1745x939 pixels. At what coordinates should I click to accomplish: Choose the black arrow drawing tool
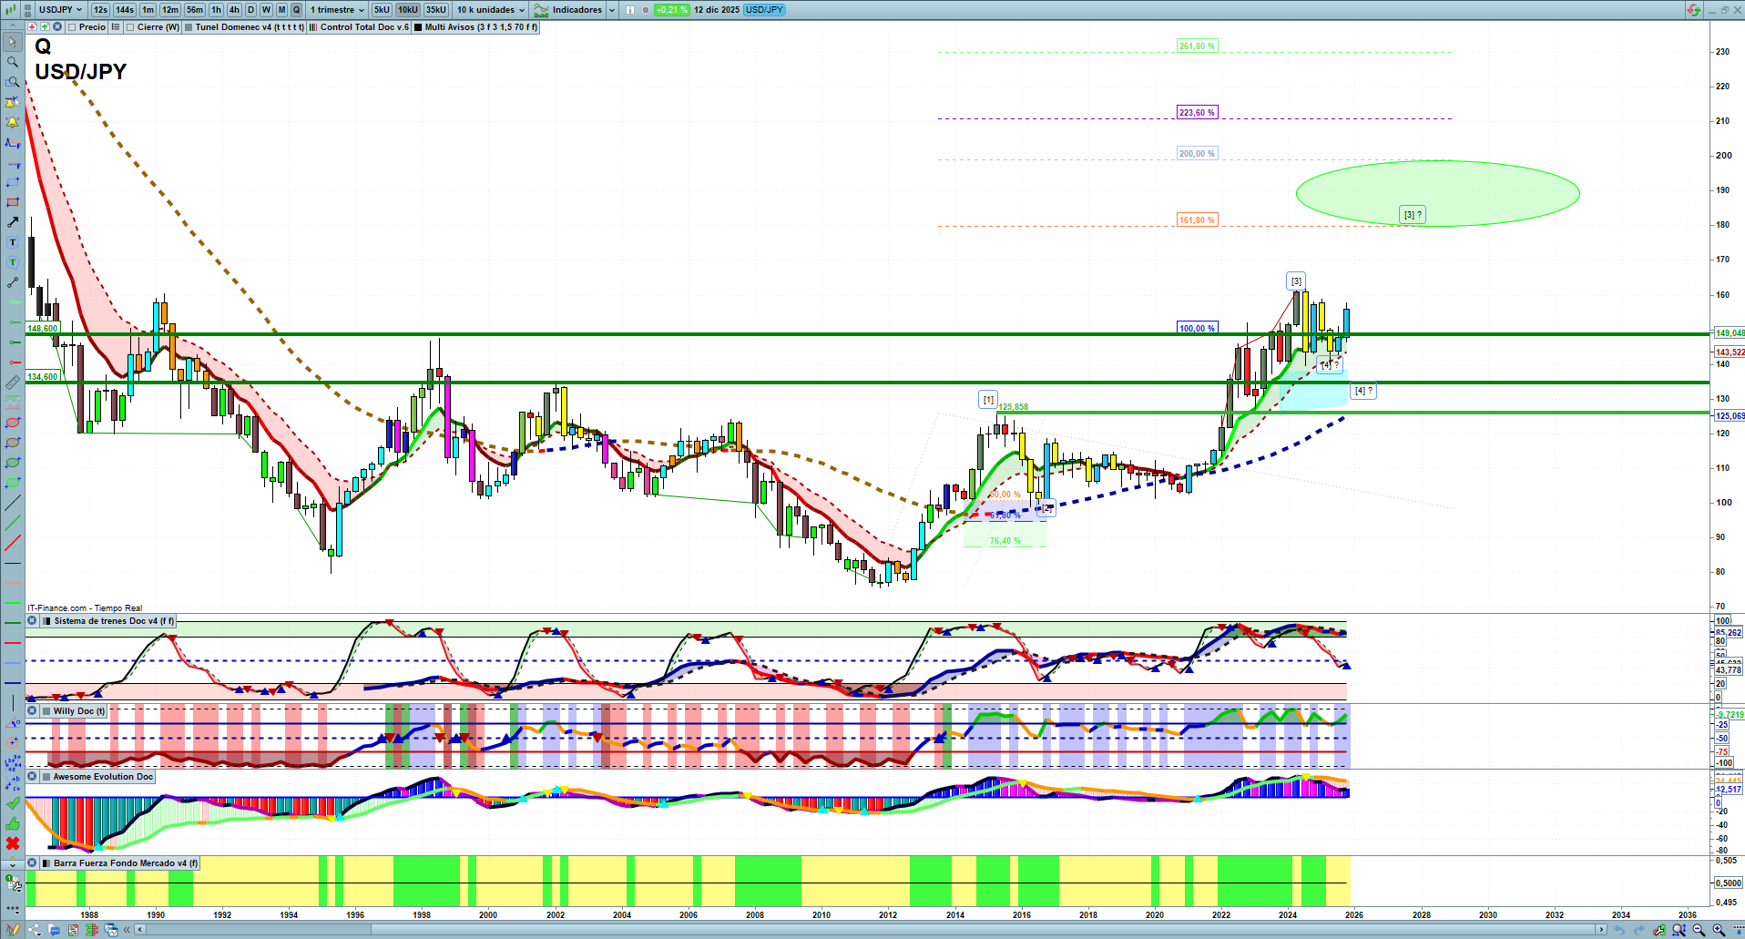click(13, 222)
